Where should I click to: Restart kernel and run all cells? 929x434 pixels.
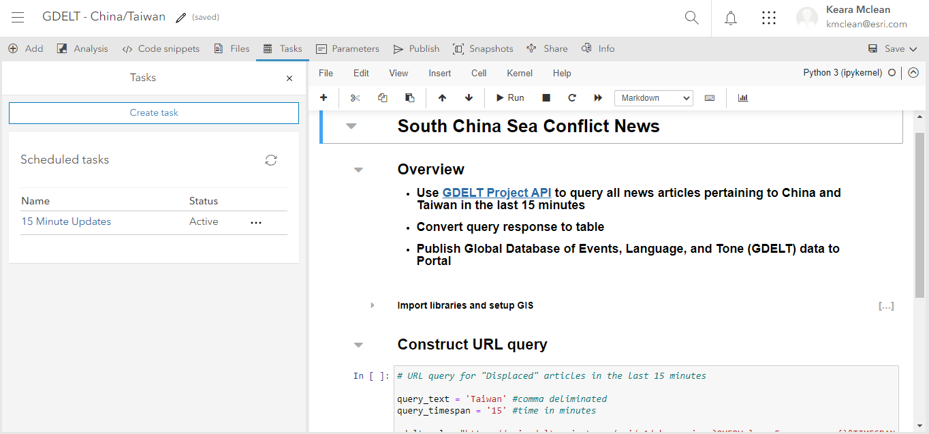click(598, 97)
